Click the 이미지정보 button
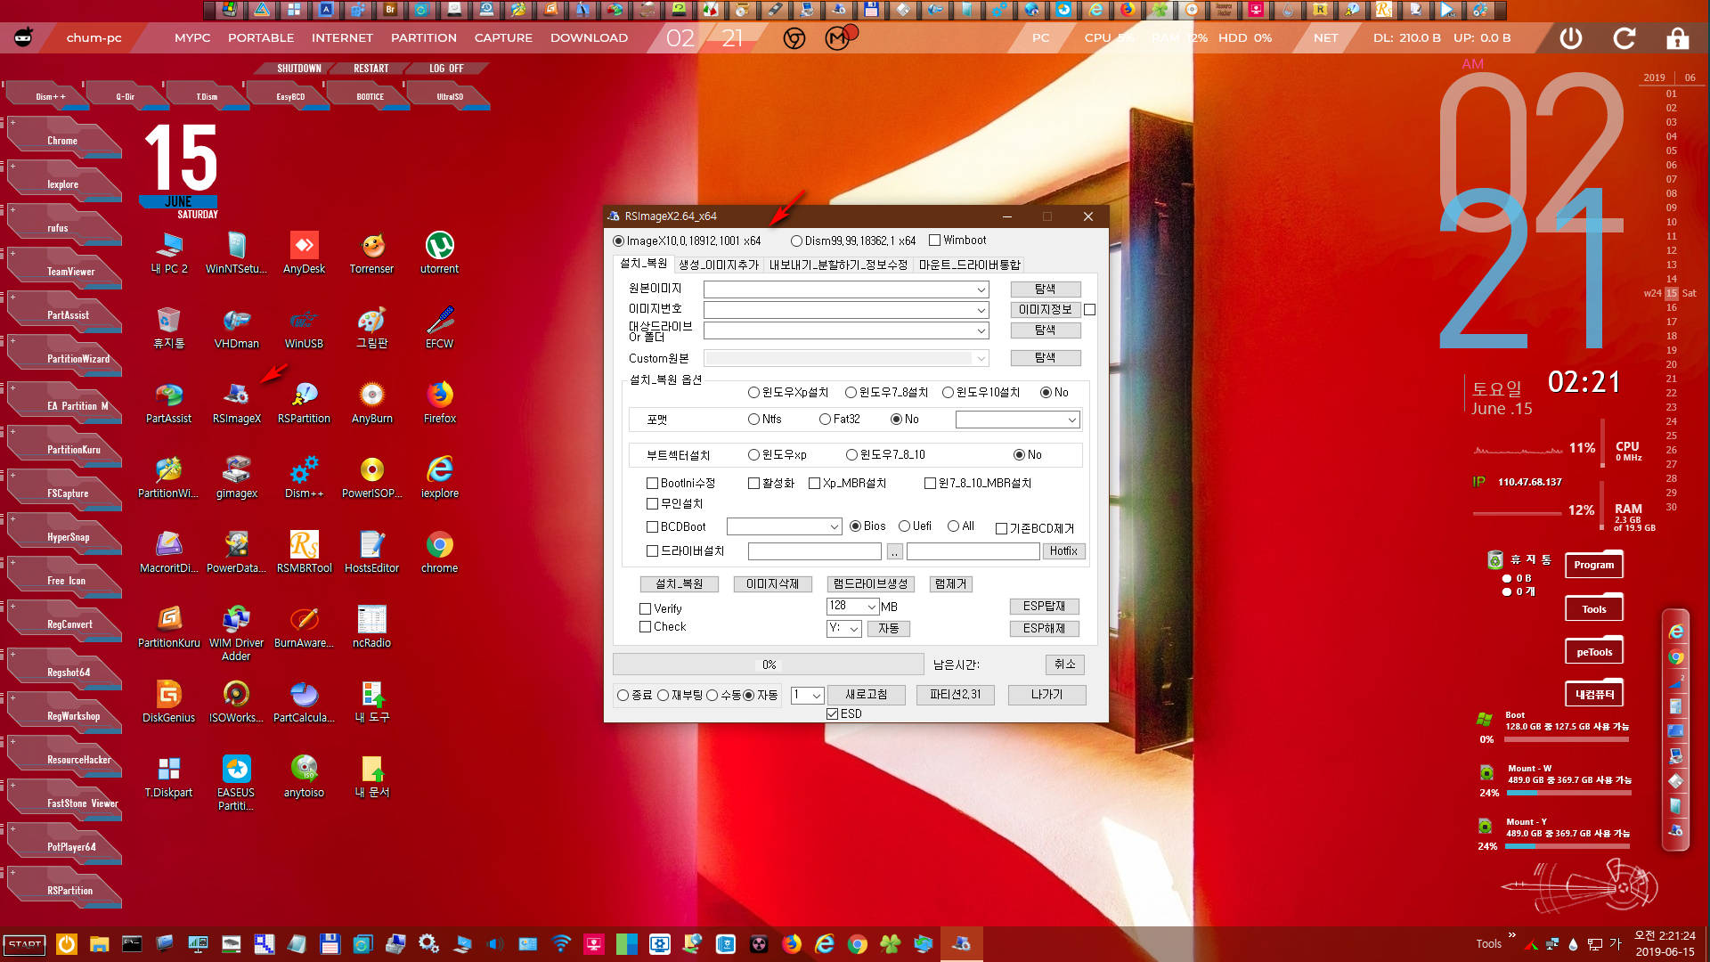This screenshot has width=1710, height=962. click(1045, 310)
